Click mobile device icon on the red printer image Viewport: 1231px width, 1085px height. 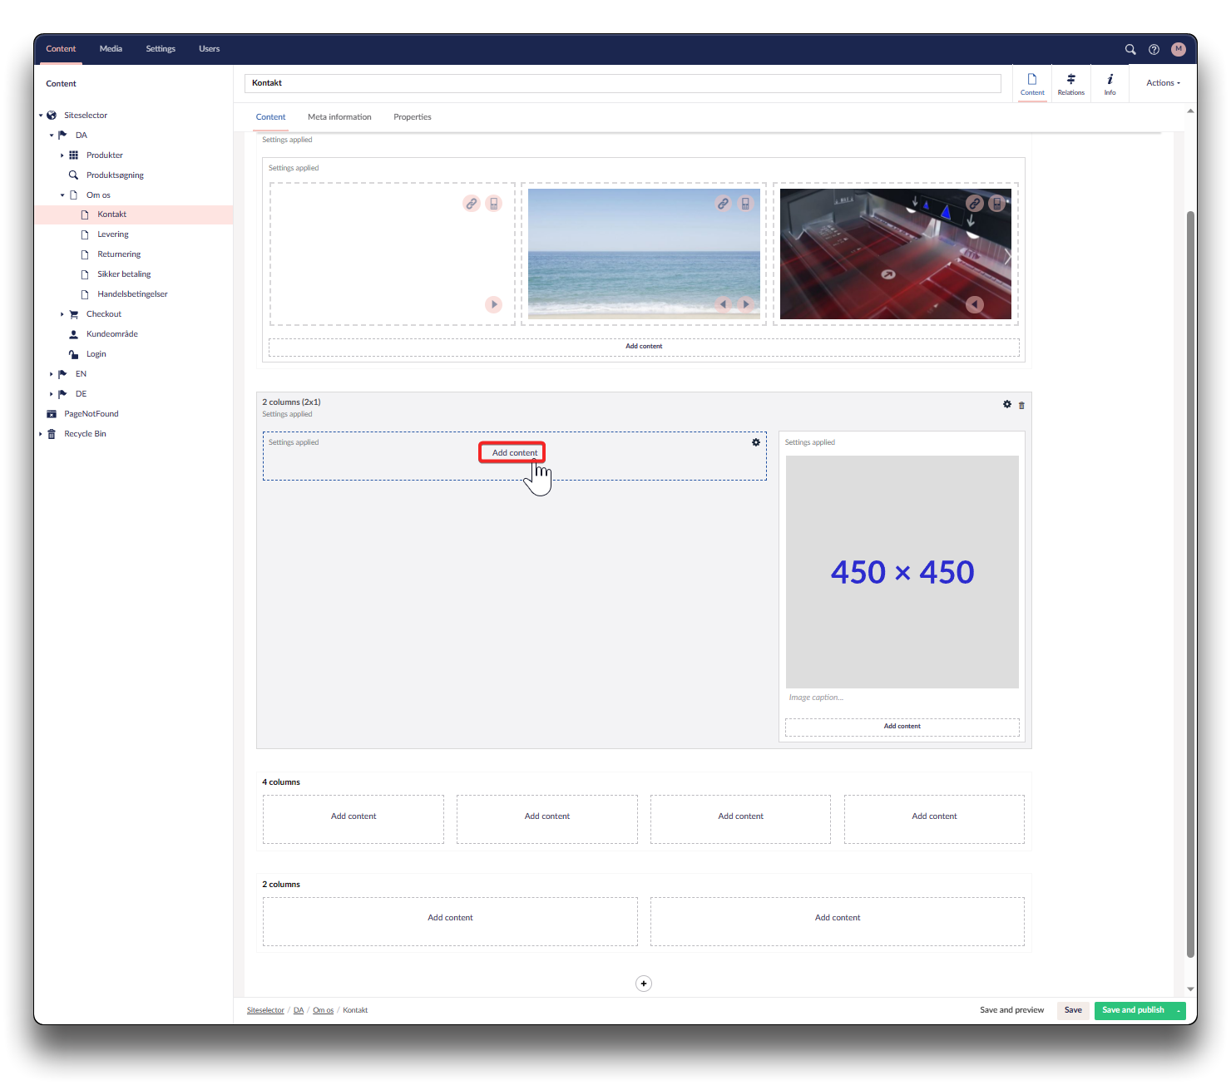[996, 203]
